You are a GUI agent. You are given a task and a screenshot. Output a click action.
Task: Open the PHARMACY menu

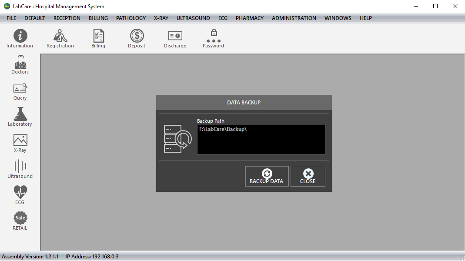249,18
